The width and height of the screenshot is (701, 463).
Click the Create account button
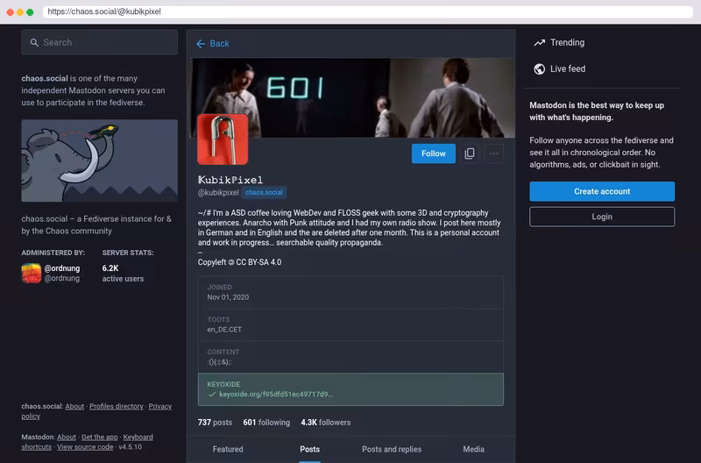point(602,191)
